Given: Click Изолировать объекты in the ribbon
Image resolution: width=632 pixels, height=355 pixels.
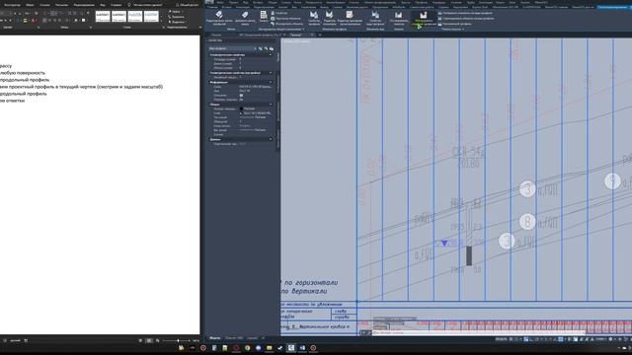Looking at the screenshot, I should (286, 24).
